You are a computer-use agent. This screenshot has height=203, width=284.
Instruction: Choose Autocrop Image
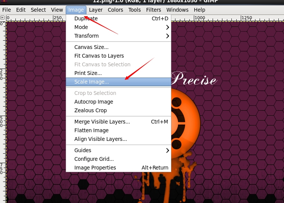[118, 102]
